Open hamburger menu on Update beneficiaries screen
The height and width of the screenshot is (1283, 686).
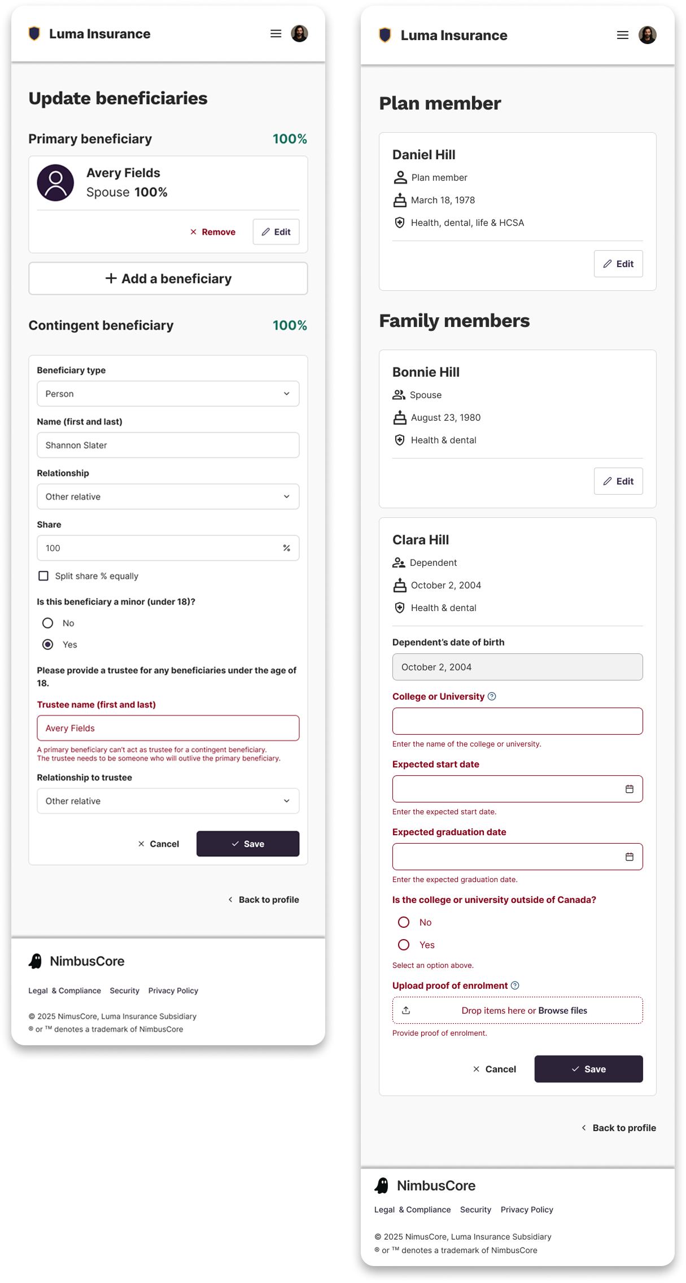276,34
